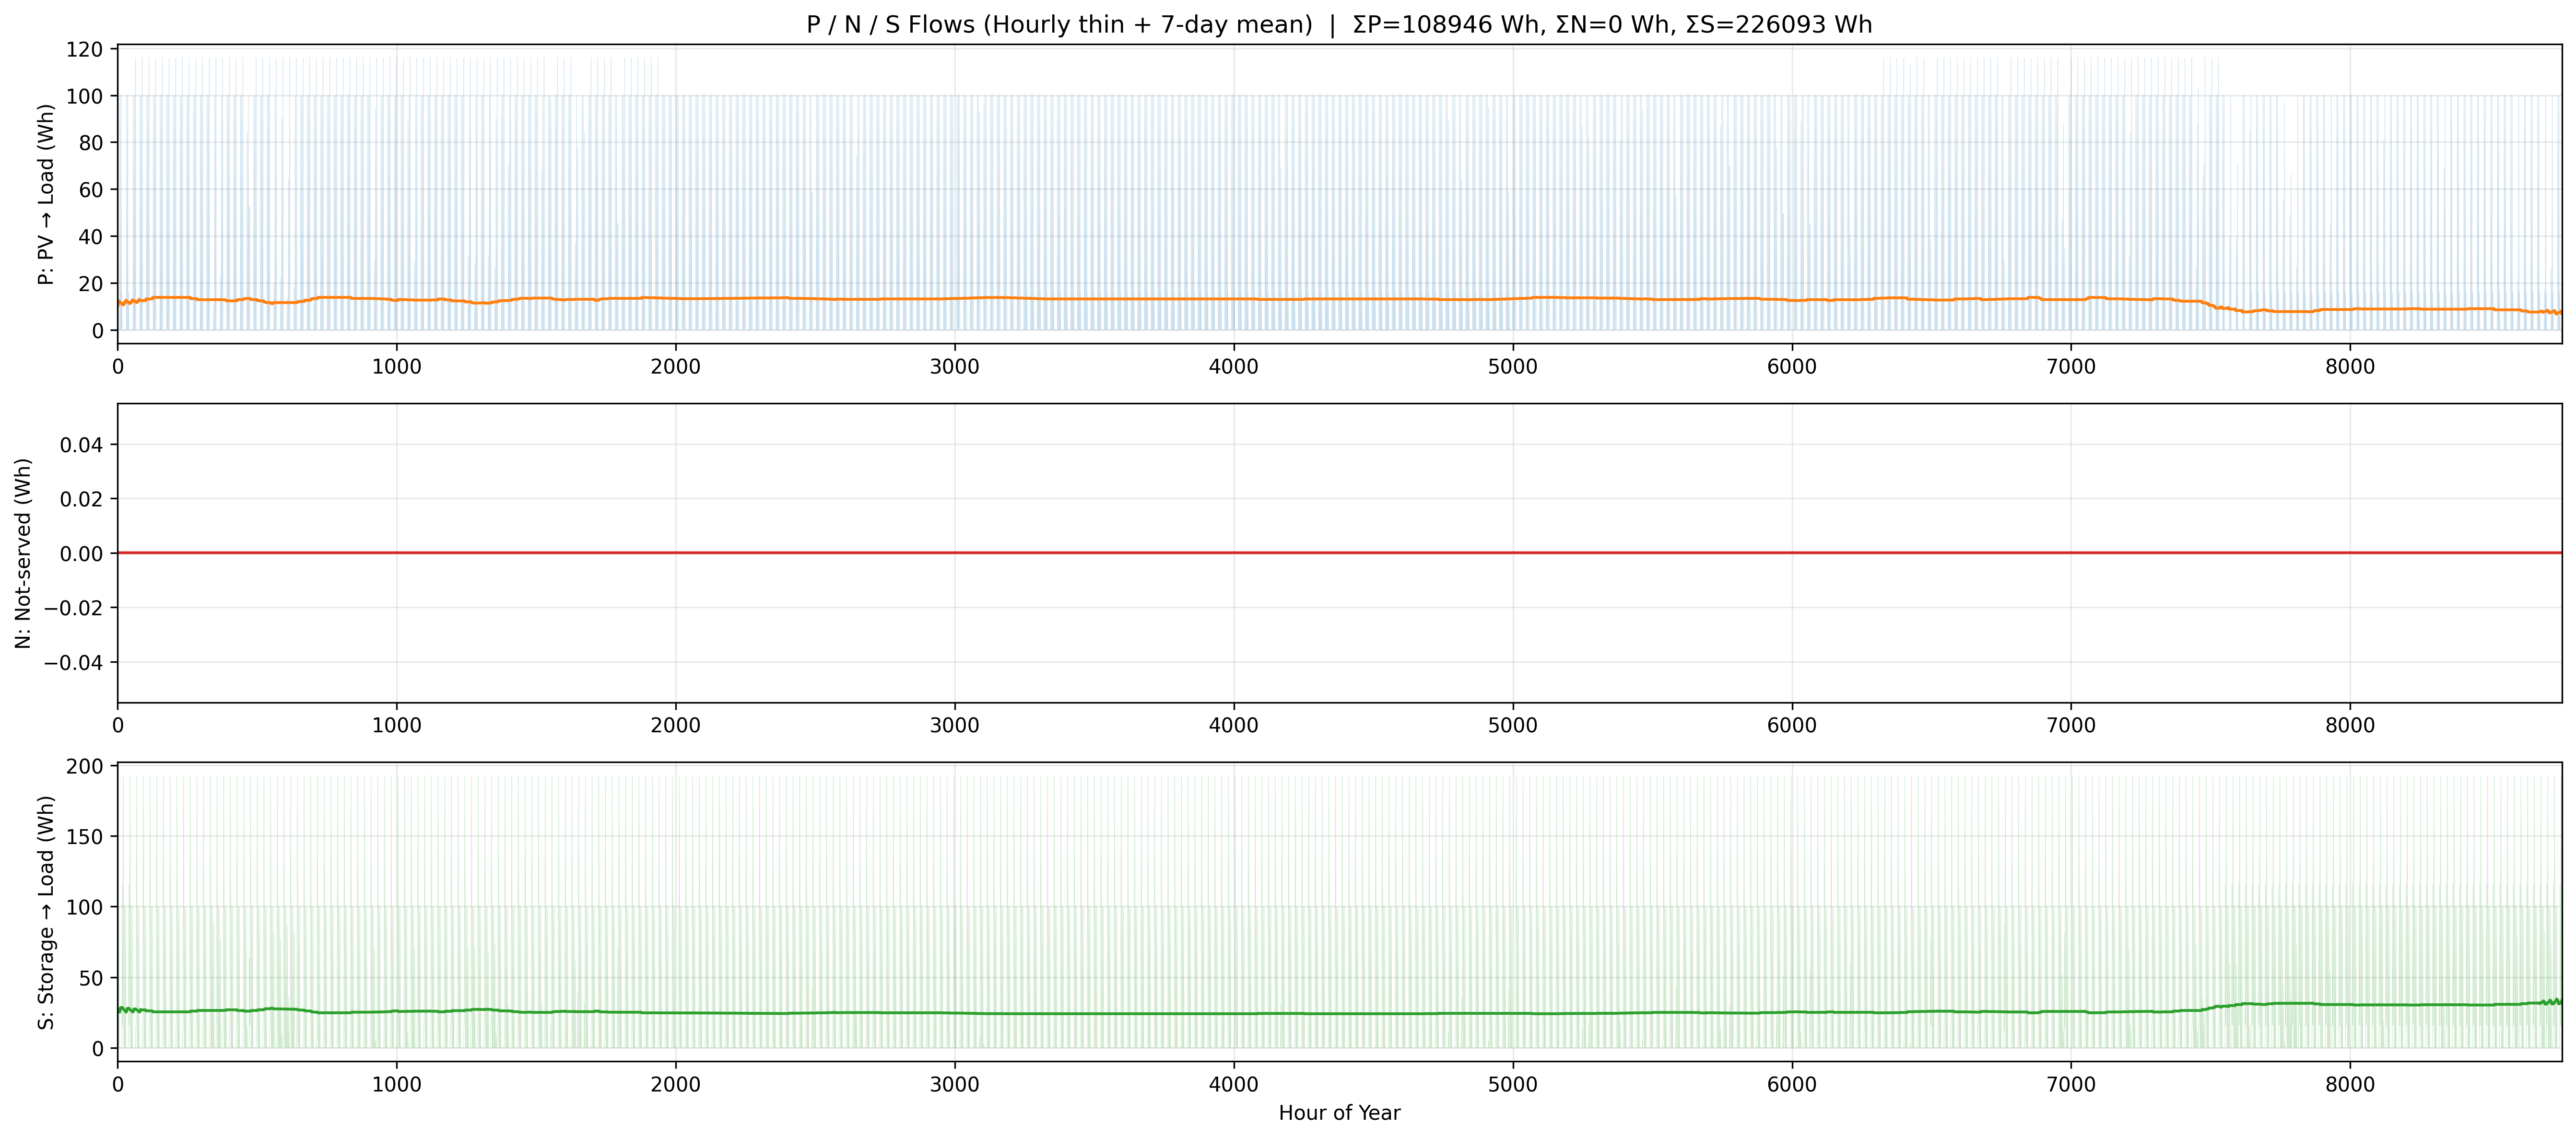Click x-tick 2000 under the Not-served plot
The width and height of the screenshot is (2576, 1138).
pos(676,725)
